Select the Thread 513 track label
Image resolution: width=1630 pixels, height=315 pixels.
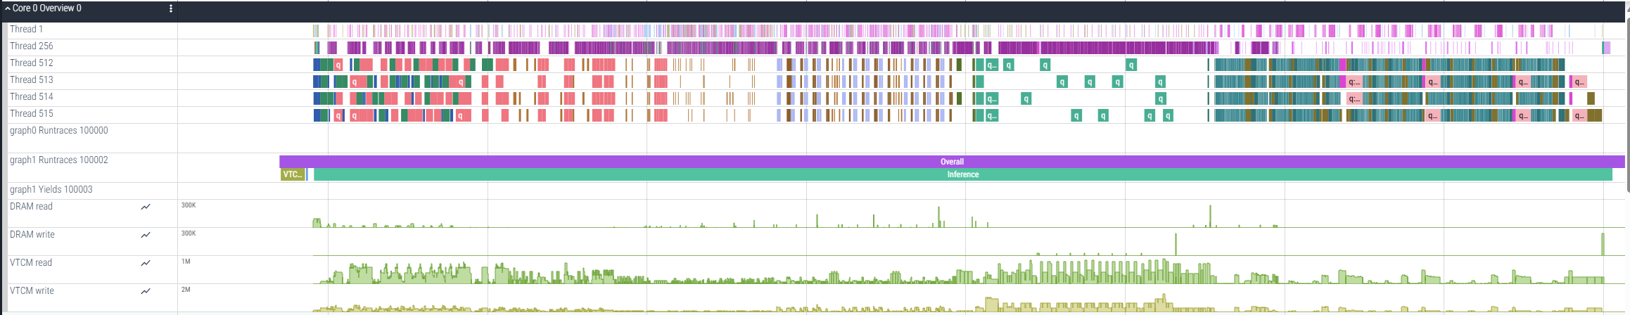coord(31,79)
